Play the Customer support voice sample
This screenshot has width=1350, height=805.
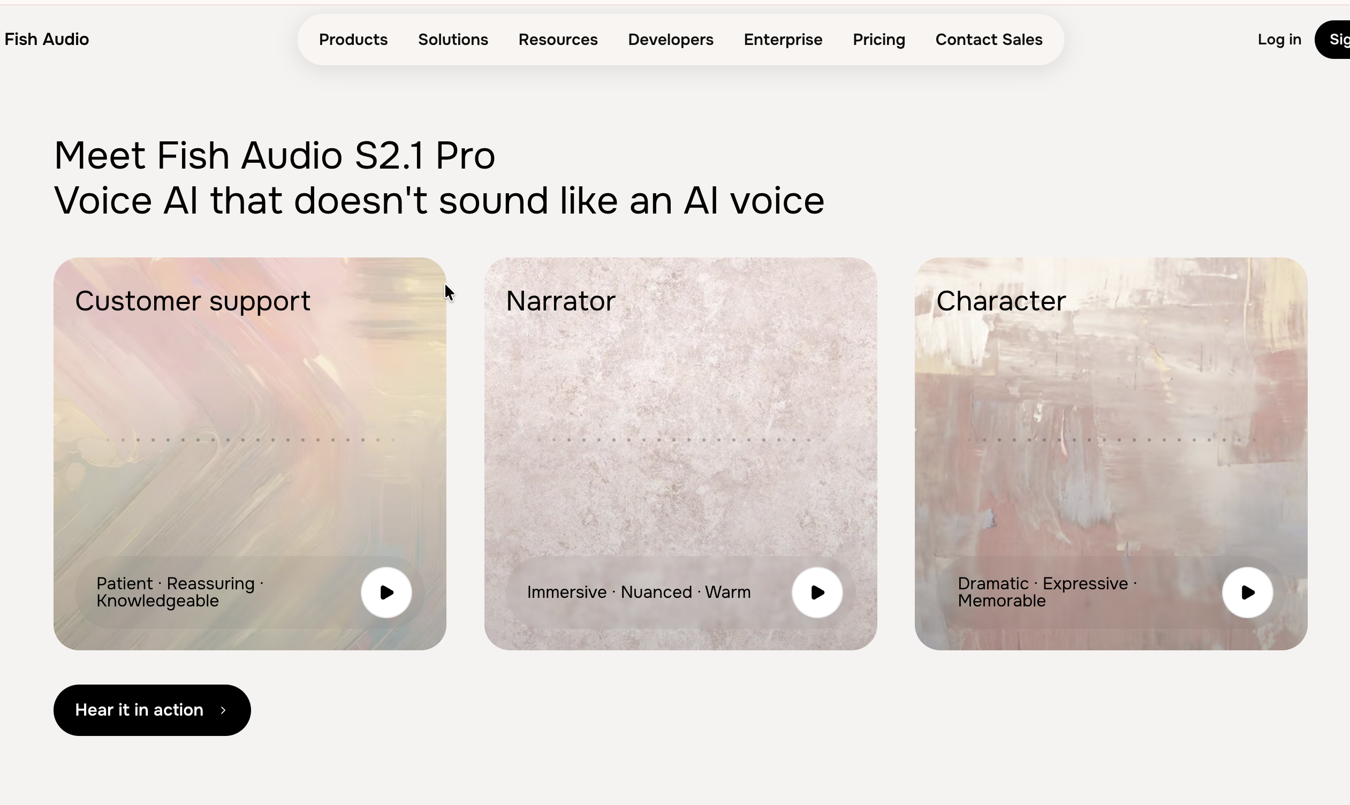[x=386, y=593]
